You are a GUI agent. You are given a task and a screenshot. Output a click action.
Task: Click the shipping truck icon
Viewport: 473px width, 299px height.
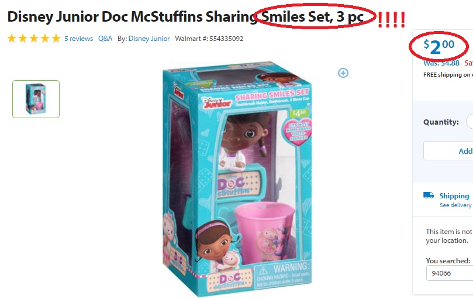pyautogui.click(x=429, y=195)
